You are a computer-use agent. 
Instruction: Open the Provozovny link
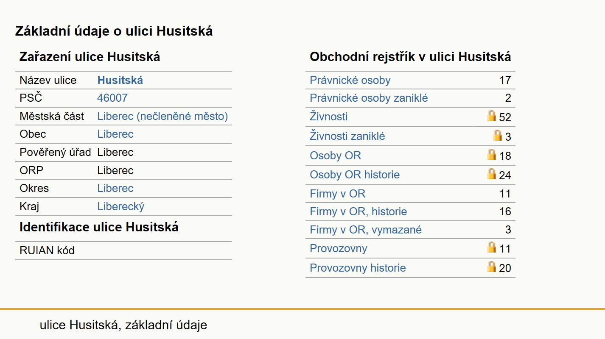tap(339, 248)
